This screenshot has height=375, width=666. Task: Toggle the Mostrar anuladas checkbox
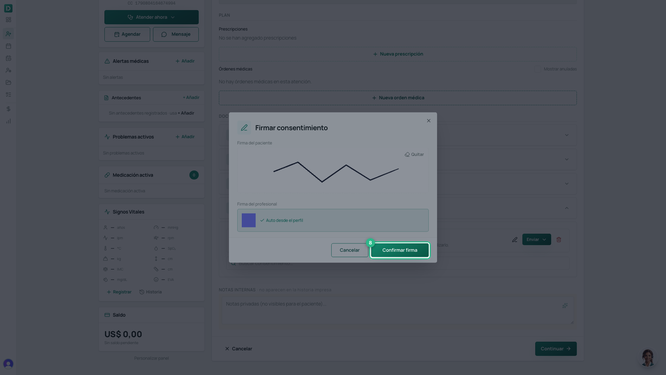coord(538,69)
